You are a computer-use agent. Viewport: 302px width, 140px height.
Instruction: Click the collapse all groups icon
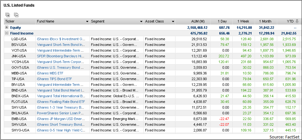pos(16,15)
